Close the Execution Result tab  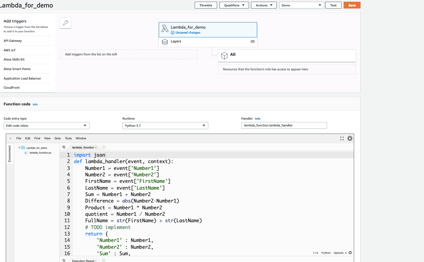96,261
